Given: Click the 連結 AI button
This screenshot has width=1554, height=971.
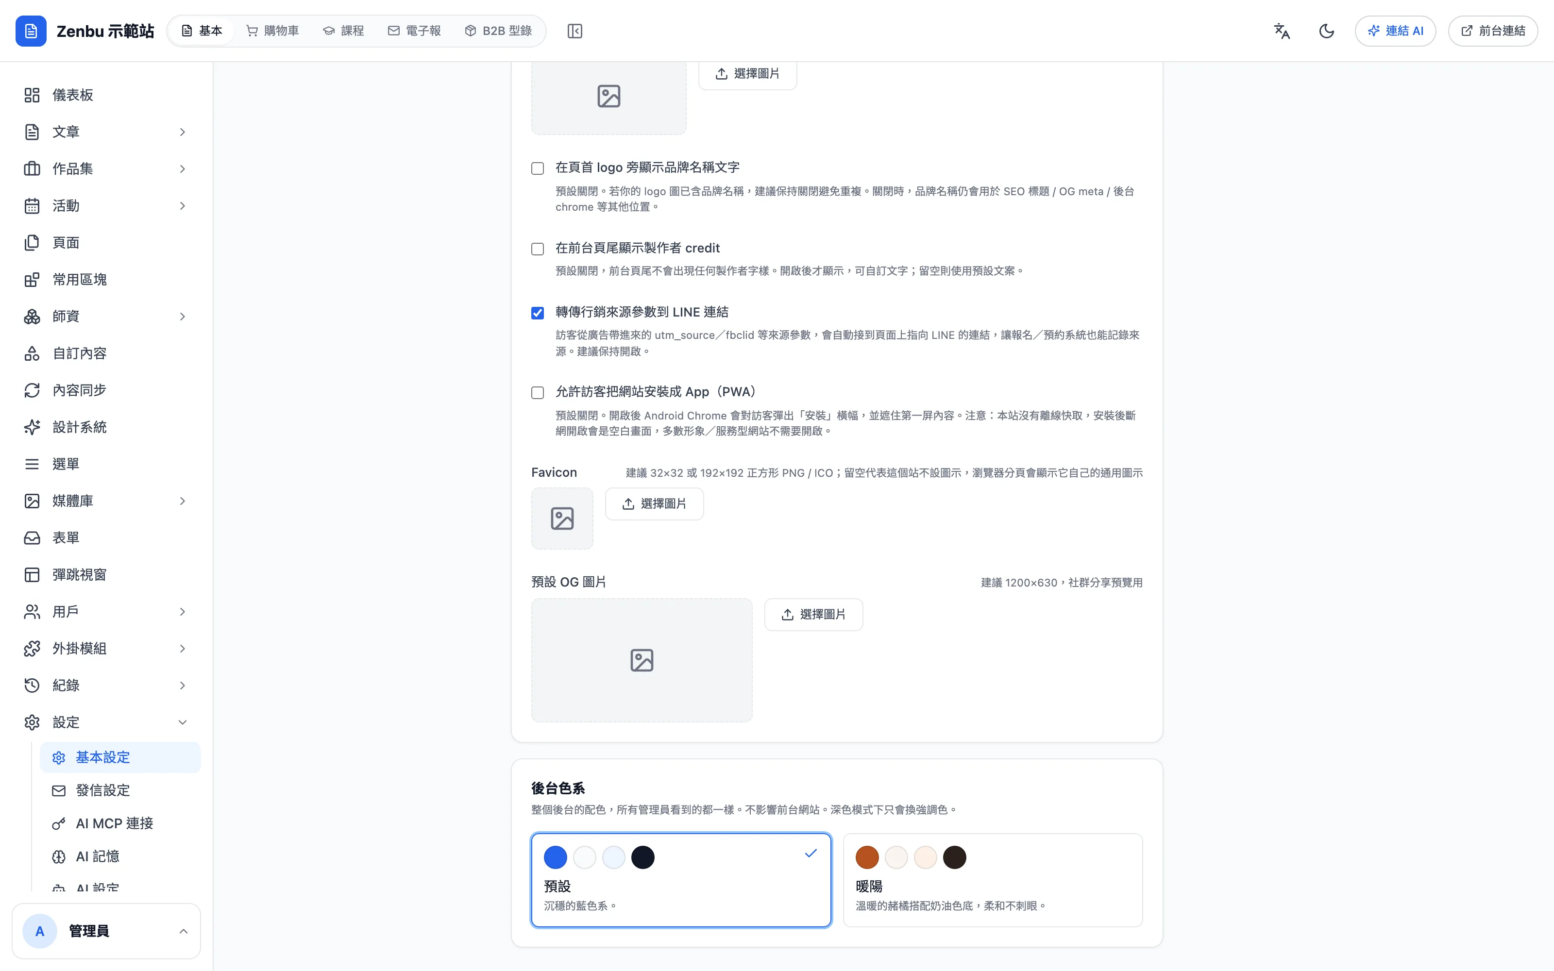Looking at the screenshot, I should (x=1395, y=31).
